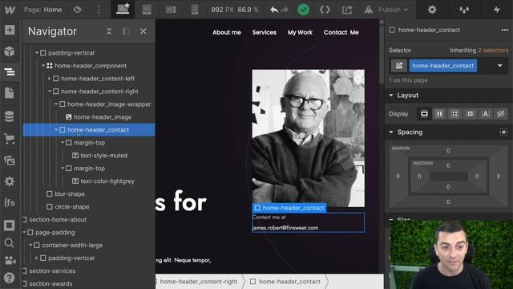Collapse home-header_image-wrapper node

(x=56, y=104)
